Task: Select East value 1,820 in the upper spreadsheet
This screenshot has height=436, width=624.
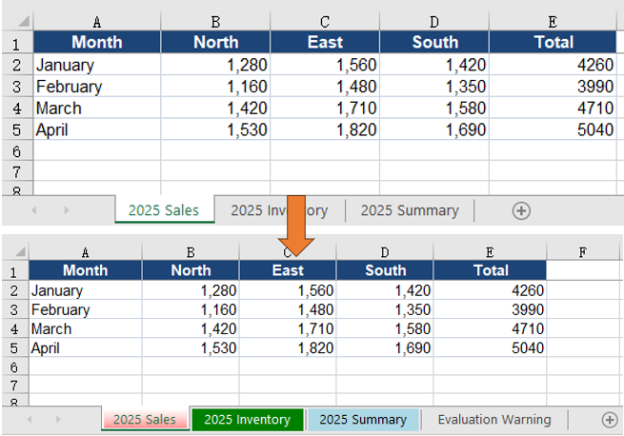Action: coord(325,129)
